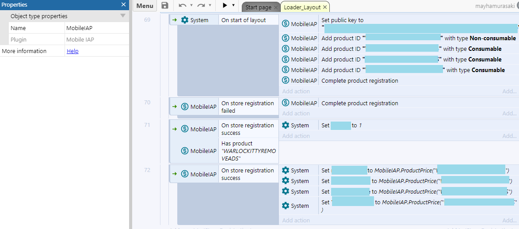This screenshot has height=229, width=519.
Task: Click System gear on first ProductPrice action
Action: pyautogui.click(x=285, y=171)
